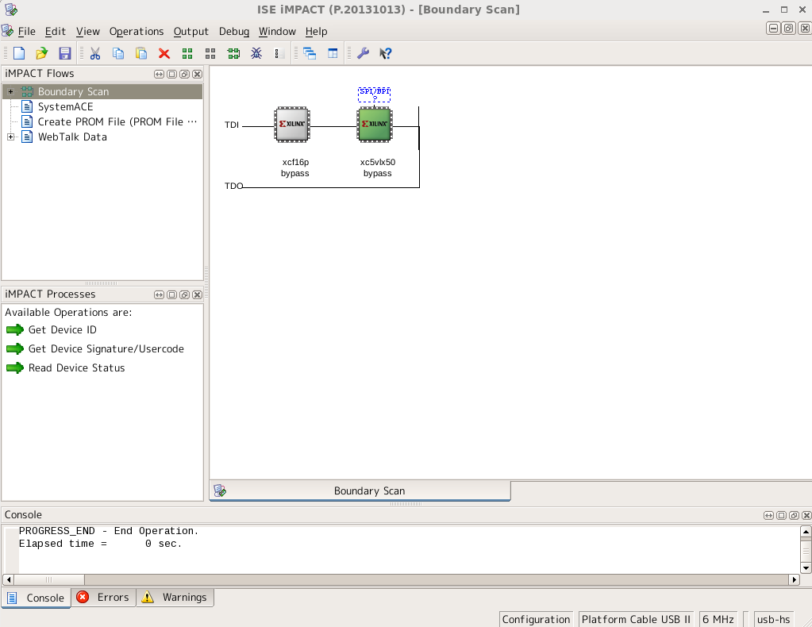Click the red X delete icon
Screen dimensions: 812x627
[x=164, y=53]
